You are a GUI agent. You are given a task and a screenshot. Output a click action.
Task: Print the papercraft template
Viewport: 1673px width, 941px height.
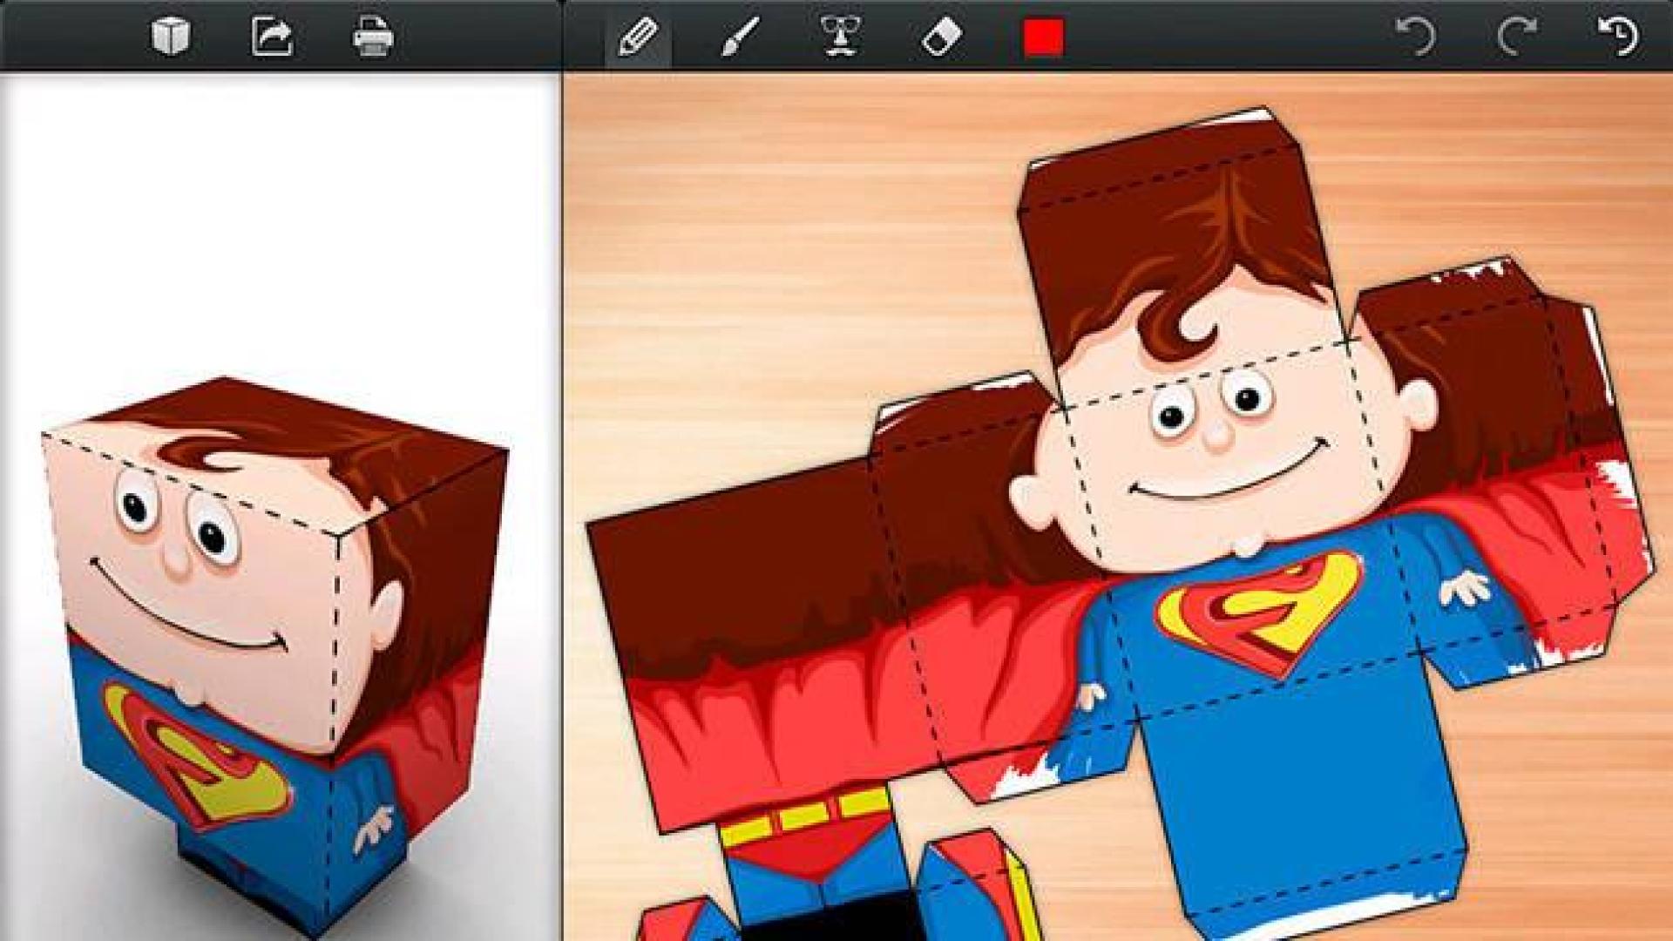[x=373, y=37]
